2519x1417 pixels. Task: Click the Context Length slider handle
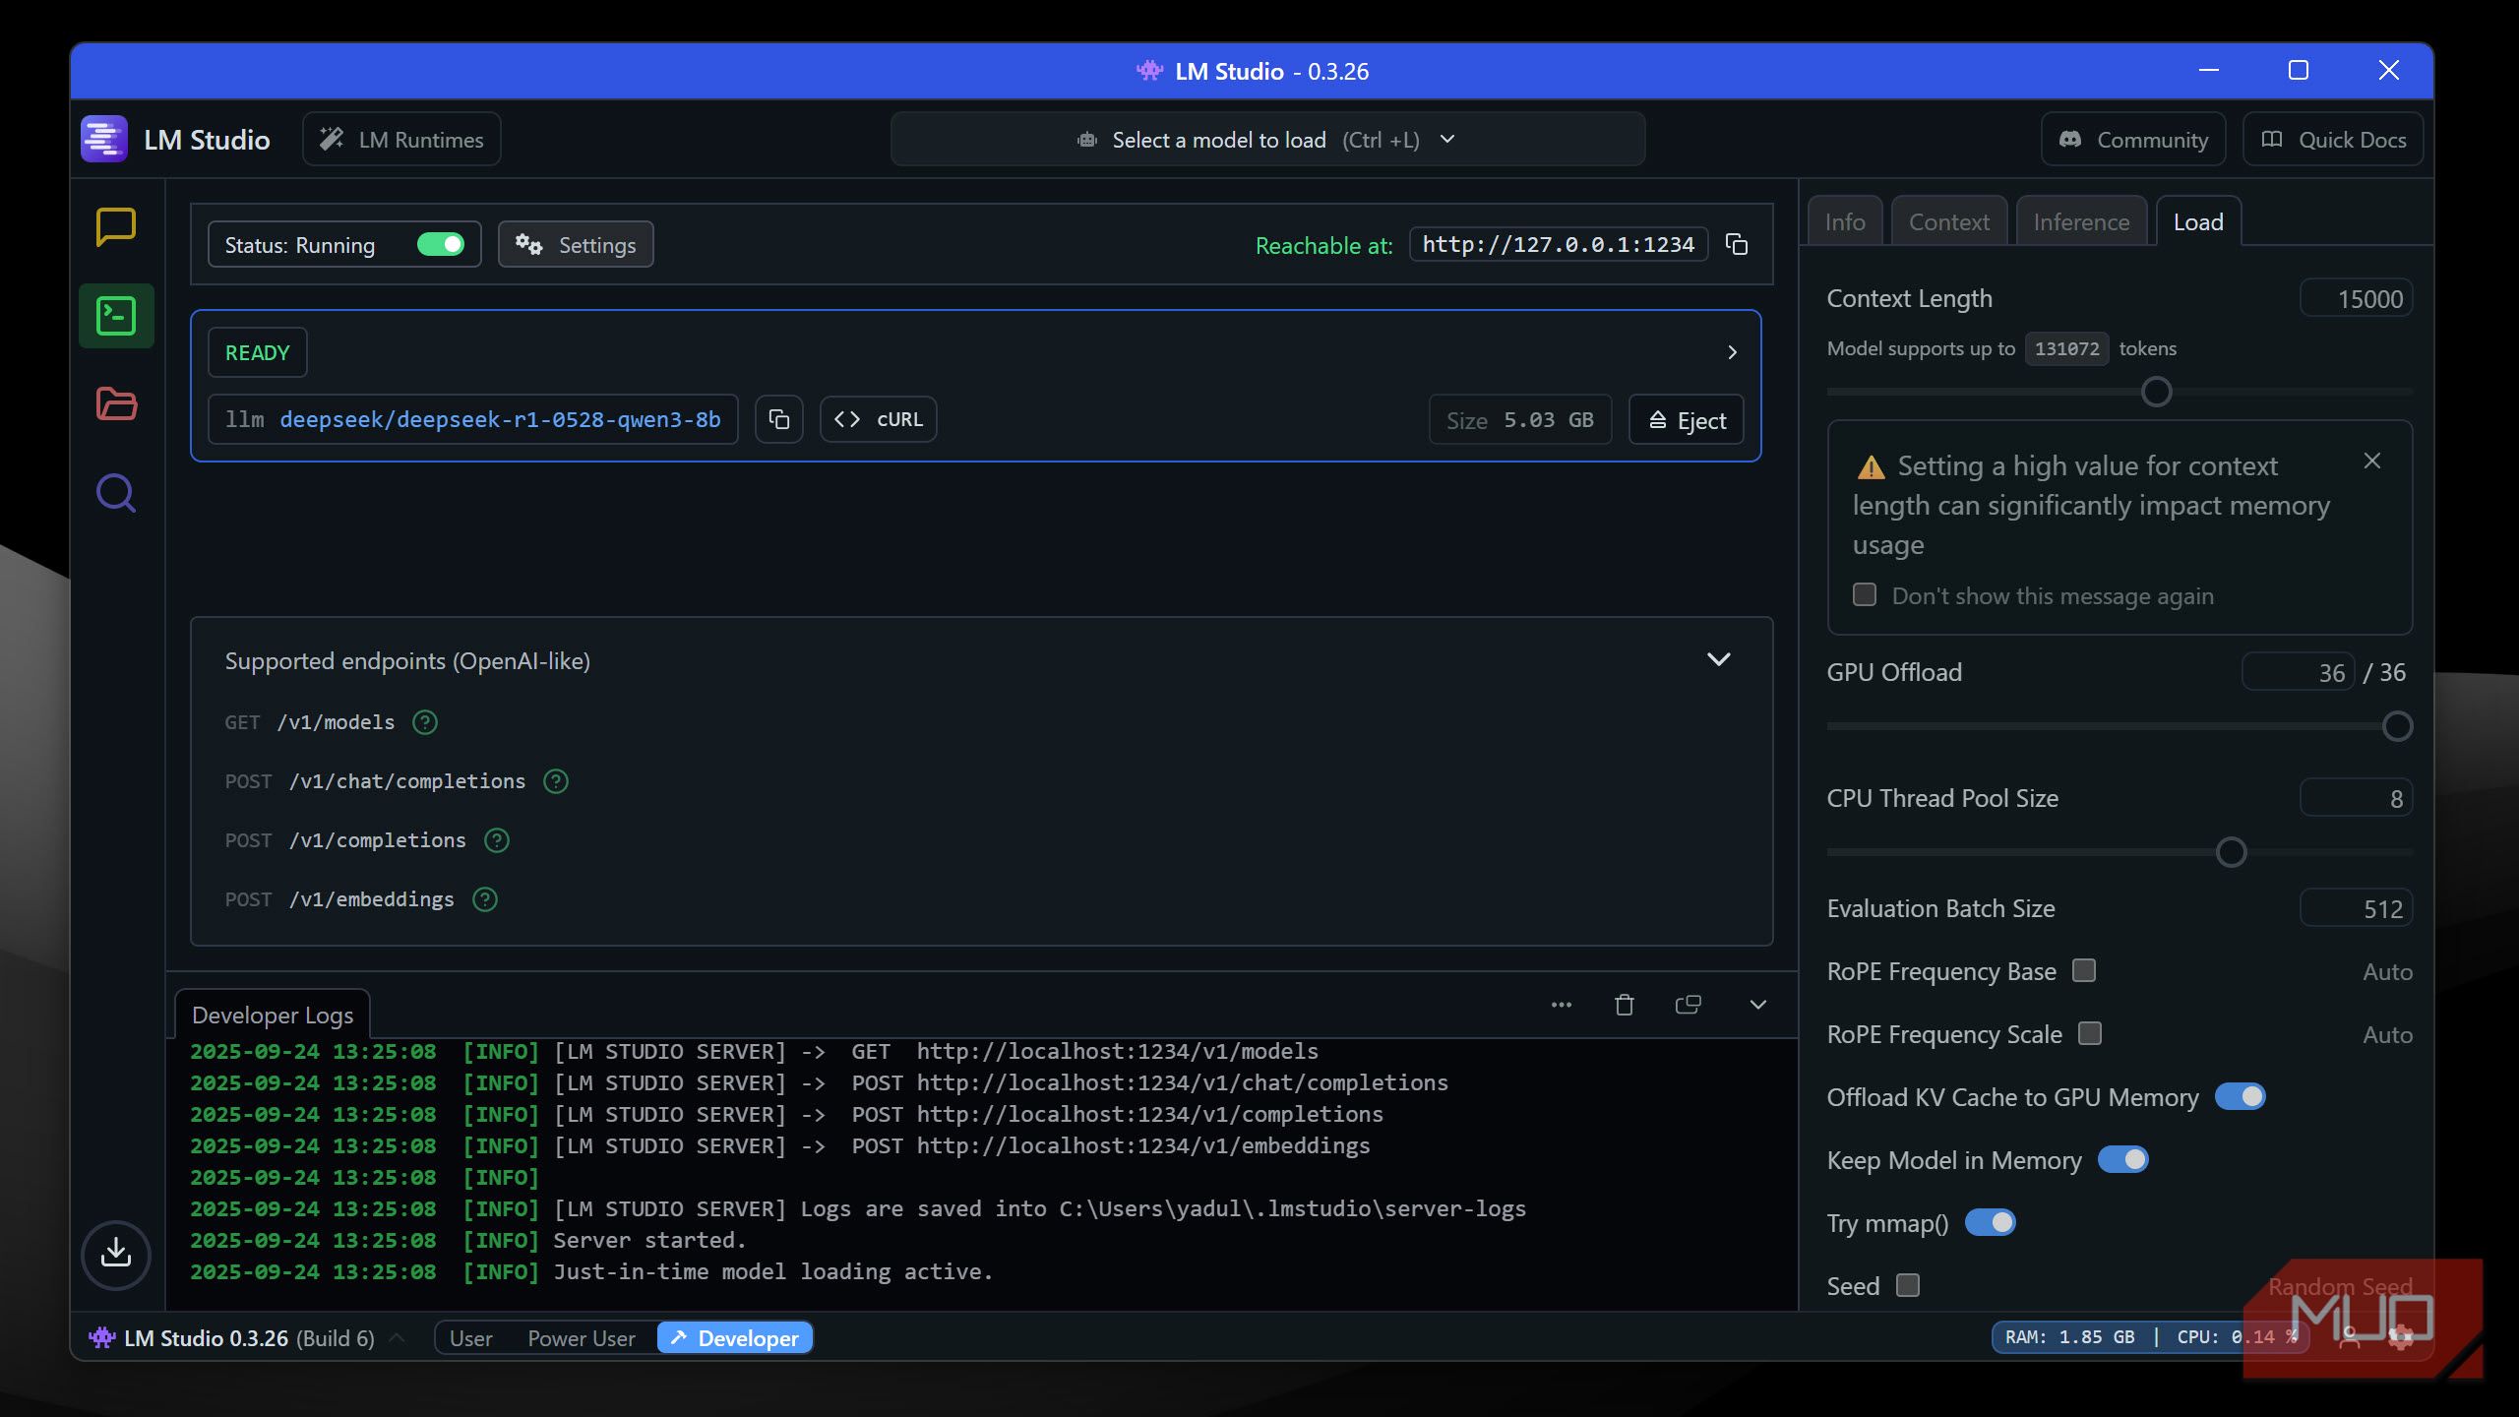click(x=2156, y=392)
